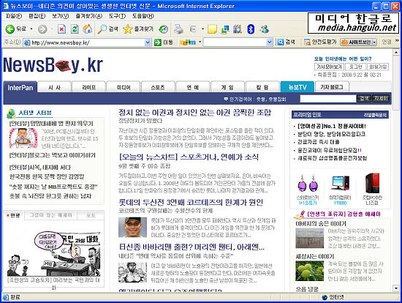Viewport: 402px width, 303px height.
Task: Open the 안전도평가 toolbar item
Action: tap(320, 42)
